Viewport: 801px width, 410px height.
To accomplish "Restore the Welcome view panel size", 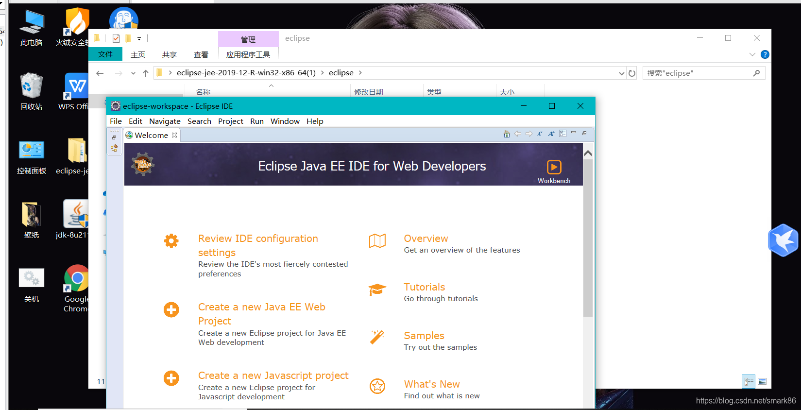I will [584, 133].
